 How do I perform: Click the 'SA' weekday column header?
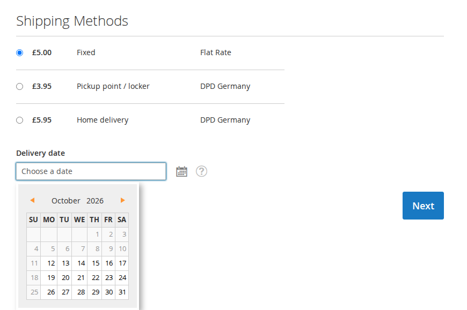coord(122,220)
